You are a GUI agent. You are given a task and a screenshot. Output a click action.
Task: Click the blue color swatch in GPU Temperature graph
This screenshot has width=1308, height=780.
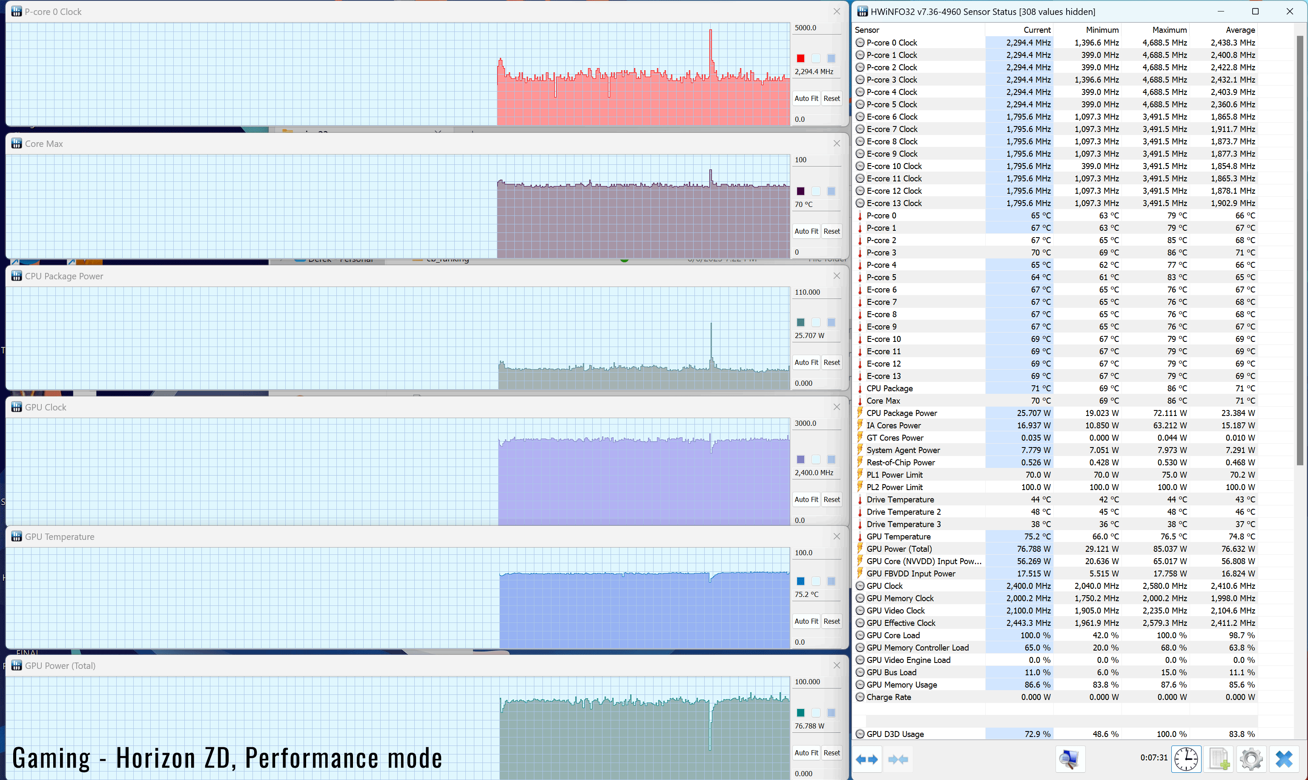pos(800,581)
